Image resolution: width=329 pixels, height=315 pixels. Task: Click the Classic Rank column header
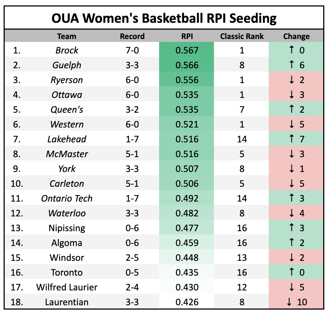pos(242,36)
